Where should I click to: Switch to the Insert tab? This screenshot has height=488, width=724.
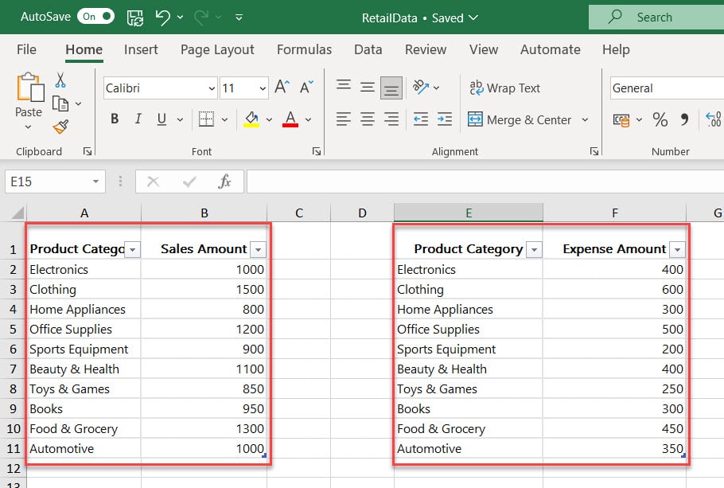pos(141,49)
